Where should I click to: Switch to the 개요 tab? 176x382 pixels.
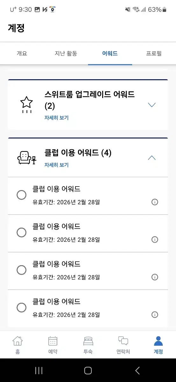22,53
